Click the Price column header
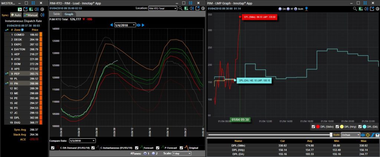This screenshot has width=380, height=157. click(x=35, y=30)
